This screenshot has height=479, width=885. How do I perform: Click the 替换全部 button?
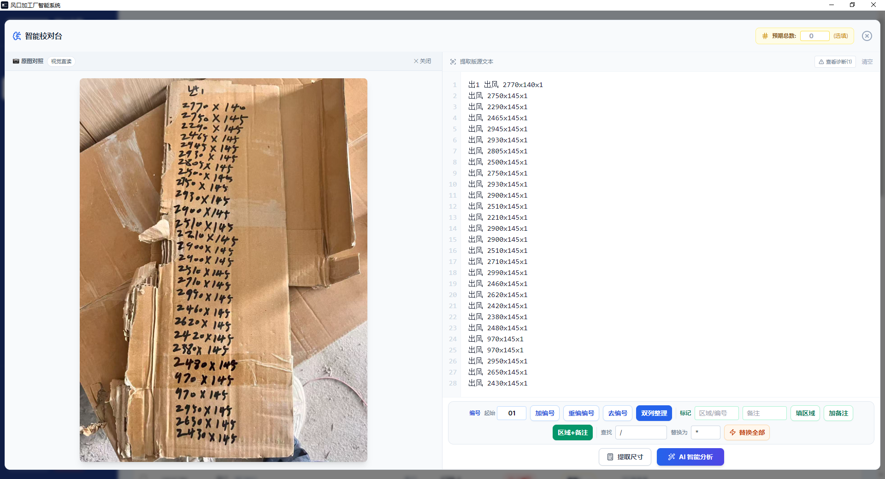tap(747, 432)
